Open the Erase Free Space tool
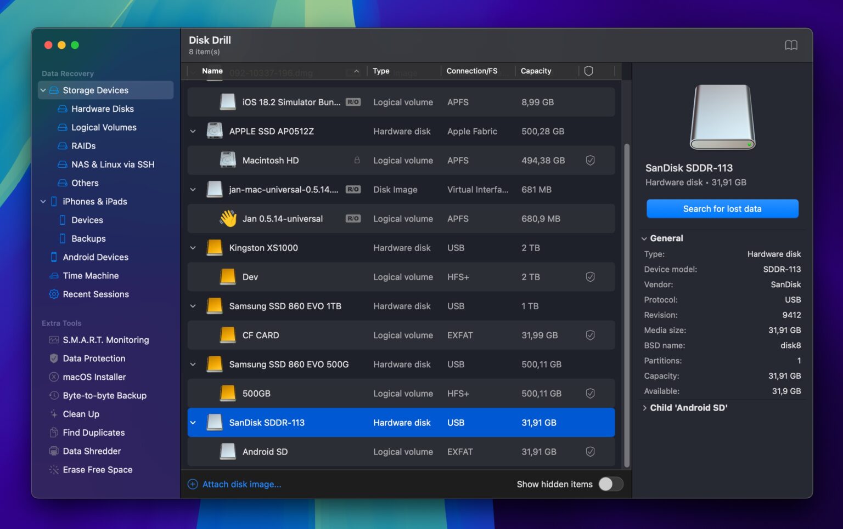Screen dimensions: 843x529 pos(98,469)
